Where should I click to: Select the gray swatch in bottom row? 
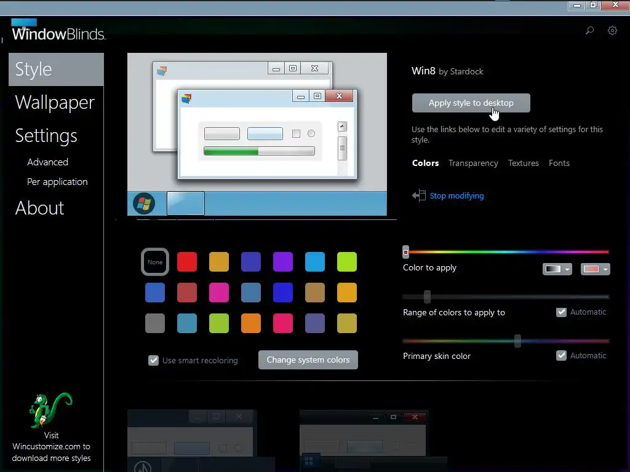point(155,323)
